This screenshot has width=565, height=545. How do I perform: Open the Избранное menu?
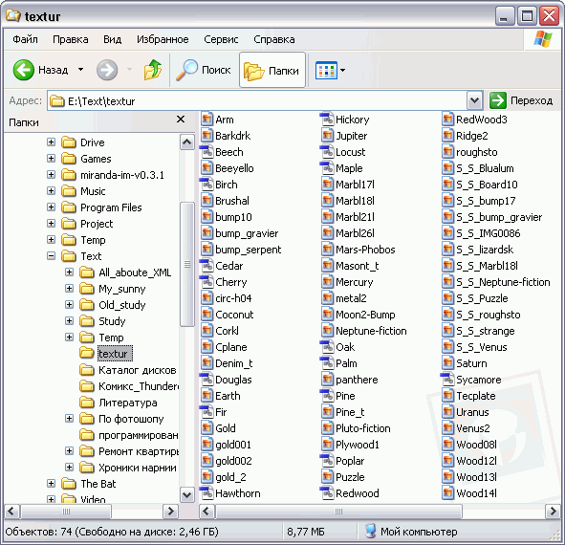point(163,39)
